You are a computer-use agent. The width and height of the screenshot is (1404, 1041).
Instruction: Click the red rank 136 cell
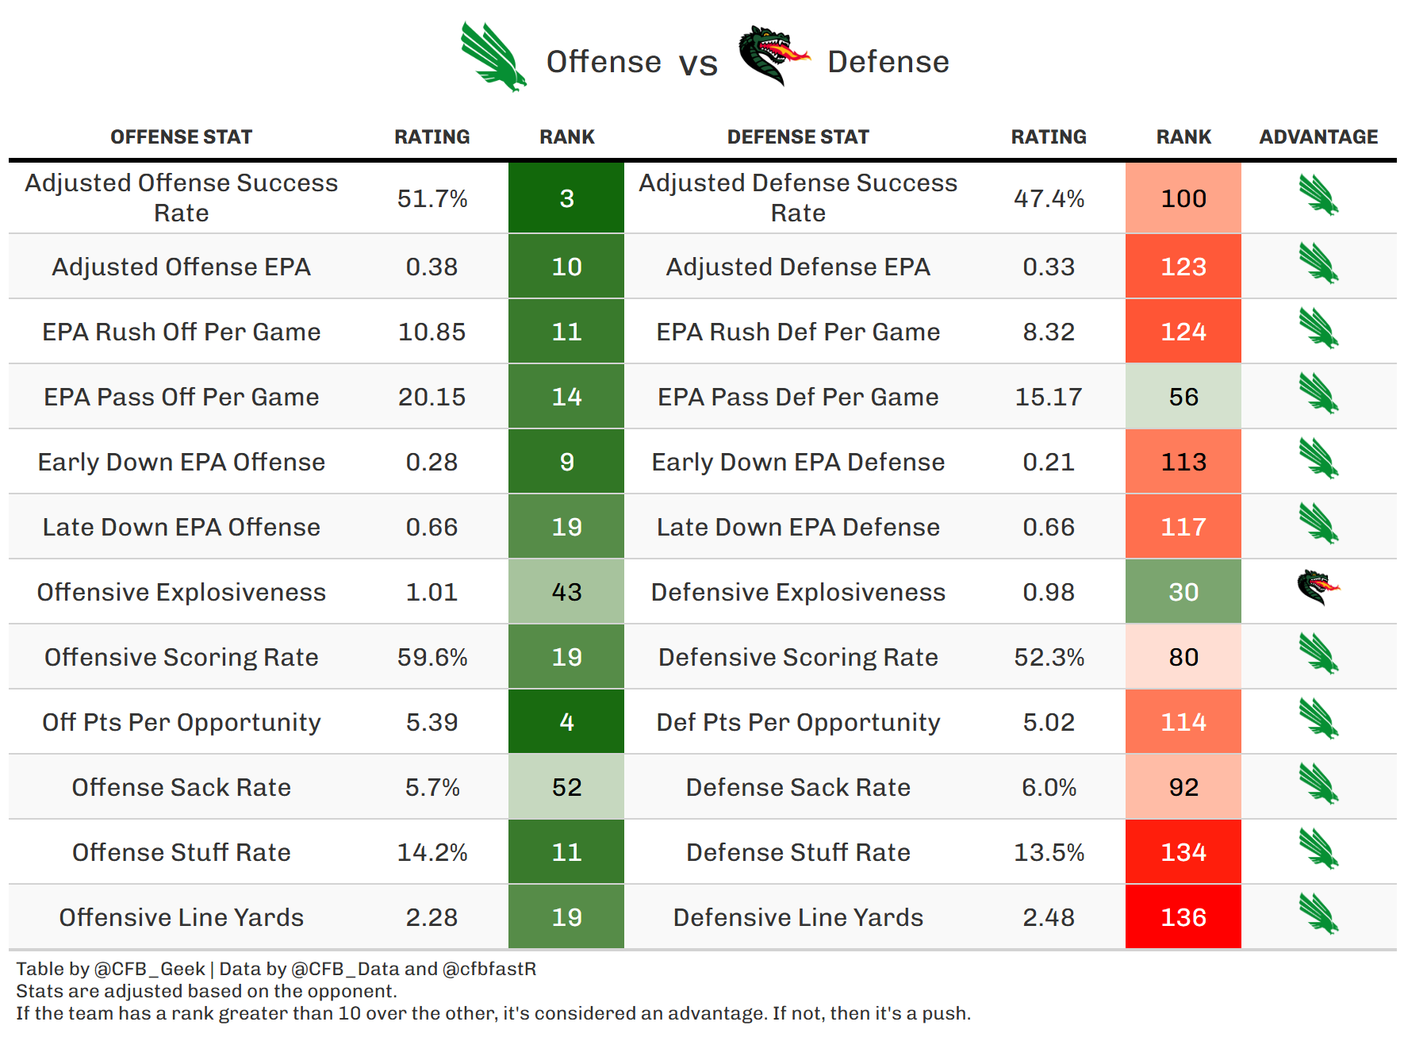[1183, 917]
